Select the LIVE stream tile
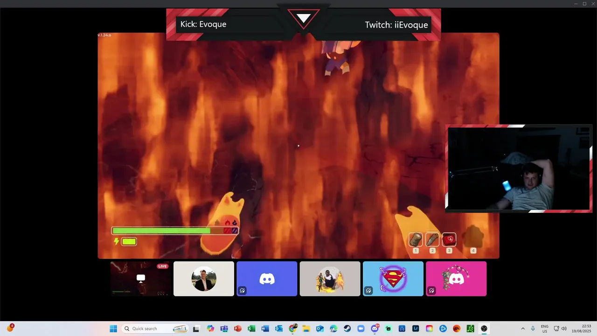 pos(140,279)
